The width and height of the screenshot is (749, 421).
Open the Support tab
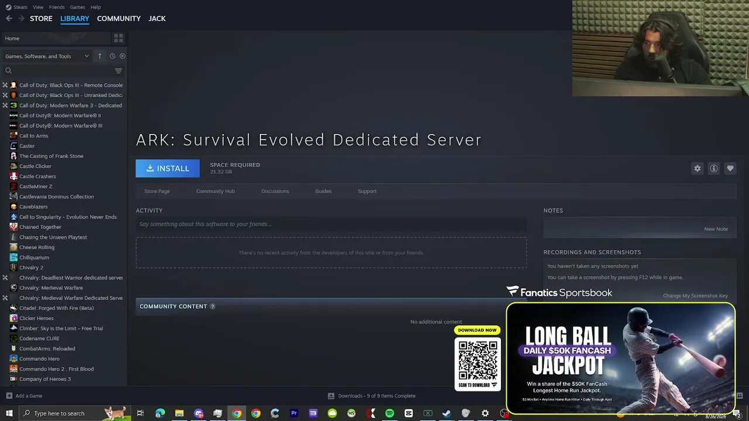click(x=367, y=191)
